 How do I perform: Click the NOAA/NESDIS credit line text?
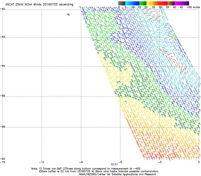(x=117, y=174)
